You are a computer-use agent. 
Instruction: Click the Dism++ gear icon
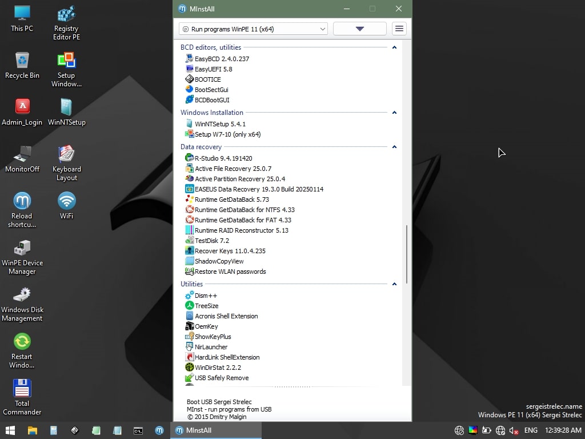click(190, 296)
